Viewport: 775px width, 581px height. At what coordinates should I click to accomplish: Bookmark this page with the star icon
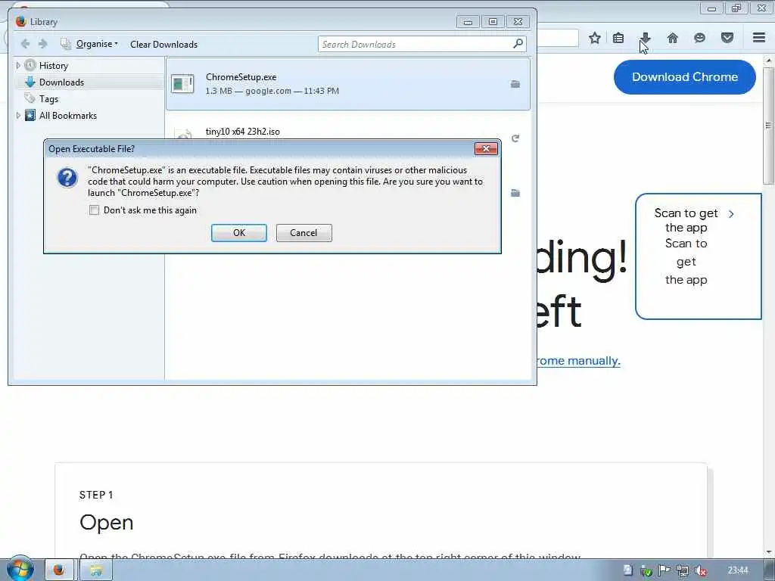595,38
